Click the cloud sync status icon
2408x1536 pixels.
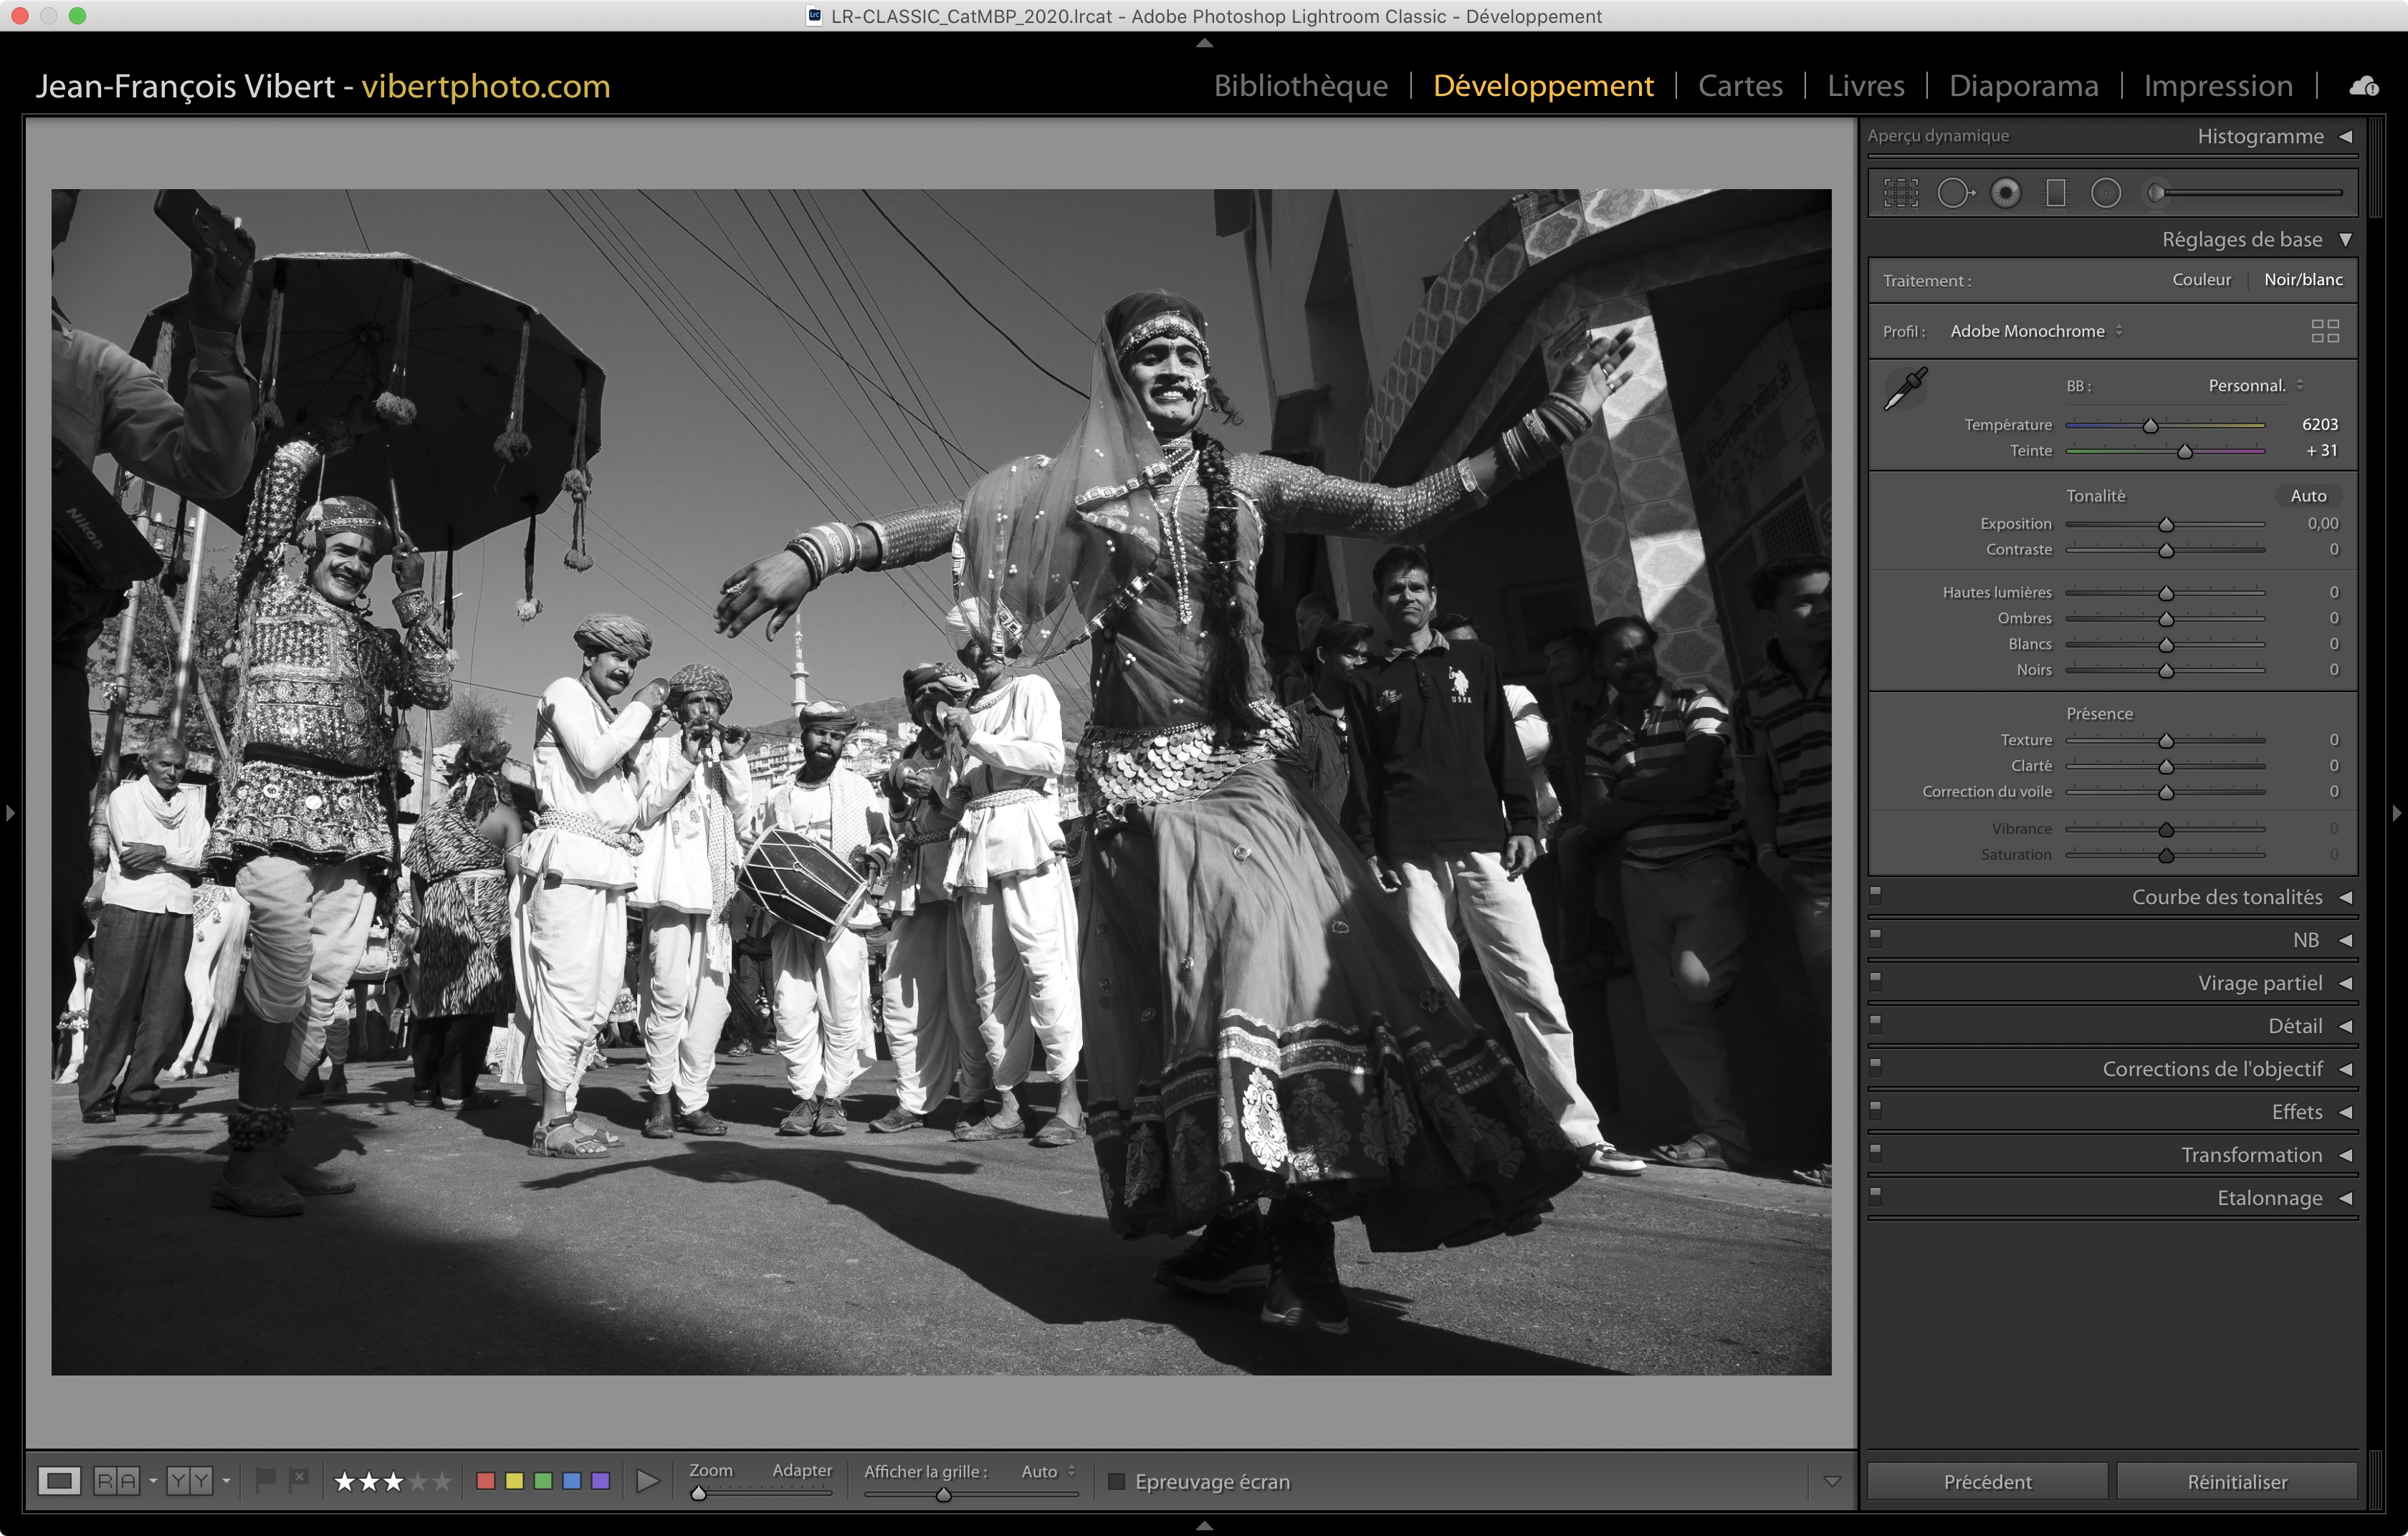pos(2364,87)
